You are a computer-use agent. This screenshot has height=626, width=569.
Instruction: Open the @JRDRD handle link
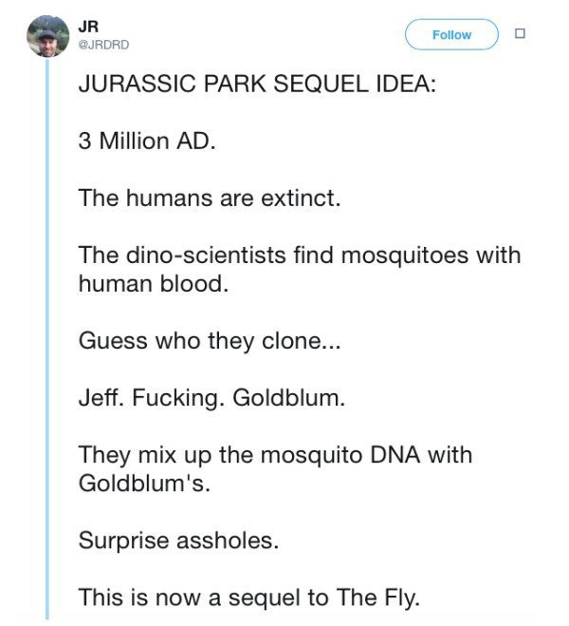104,45
